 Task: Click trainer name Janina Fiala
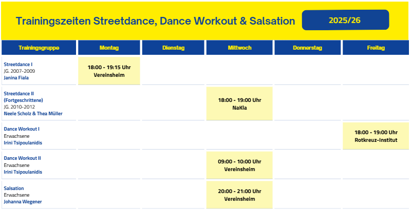tap(16, 78)
